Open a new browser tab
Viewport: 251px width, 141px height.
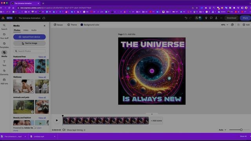[x=43, y=3]
